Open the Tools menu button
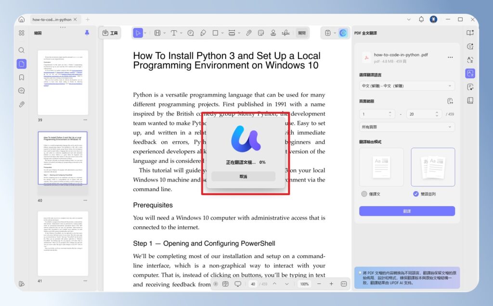This screenshot has width=493, height=306. (x=110, y=33)
